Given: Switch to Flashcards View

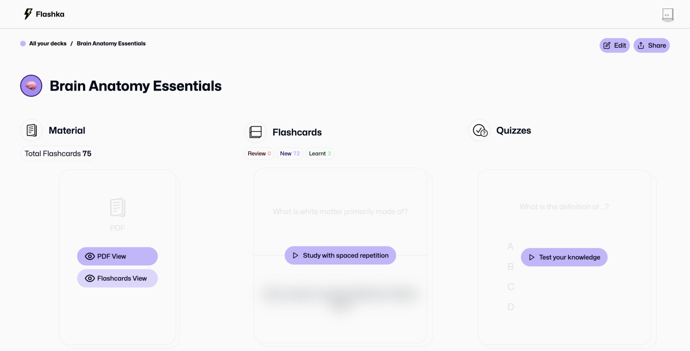Looking at the screenshot, I should [117, 278].
